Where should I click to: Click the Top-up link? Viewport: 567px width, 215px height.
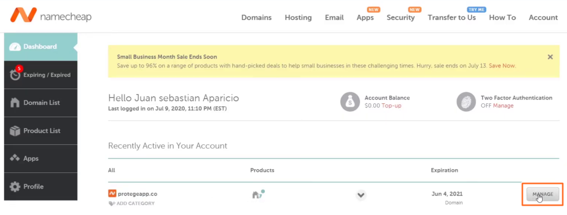pyautogui.click(x=391, y=106)
